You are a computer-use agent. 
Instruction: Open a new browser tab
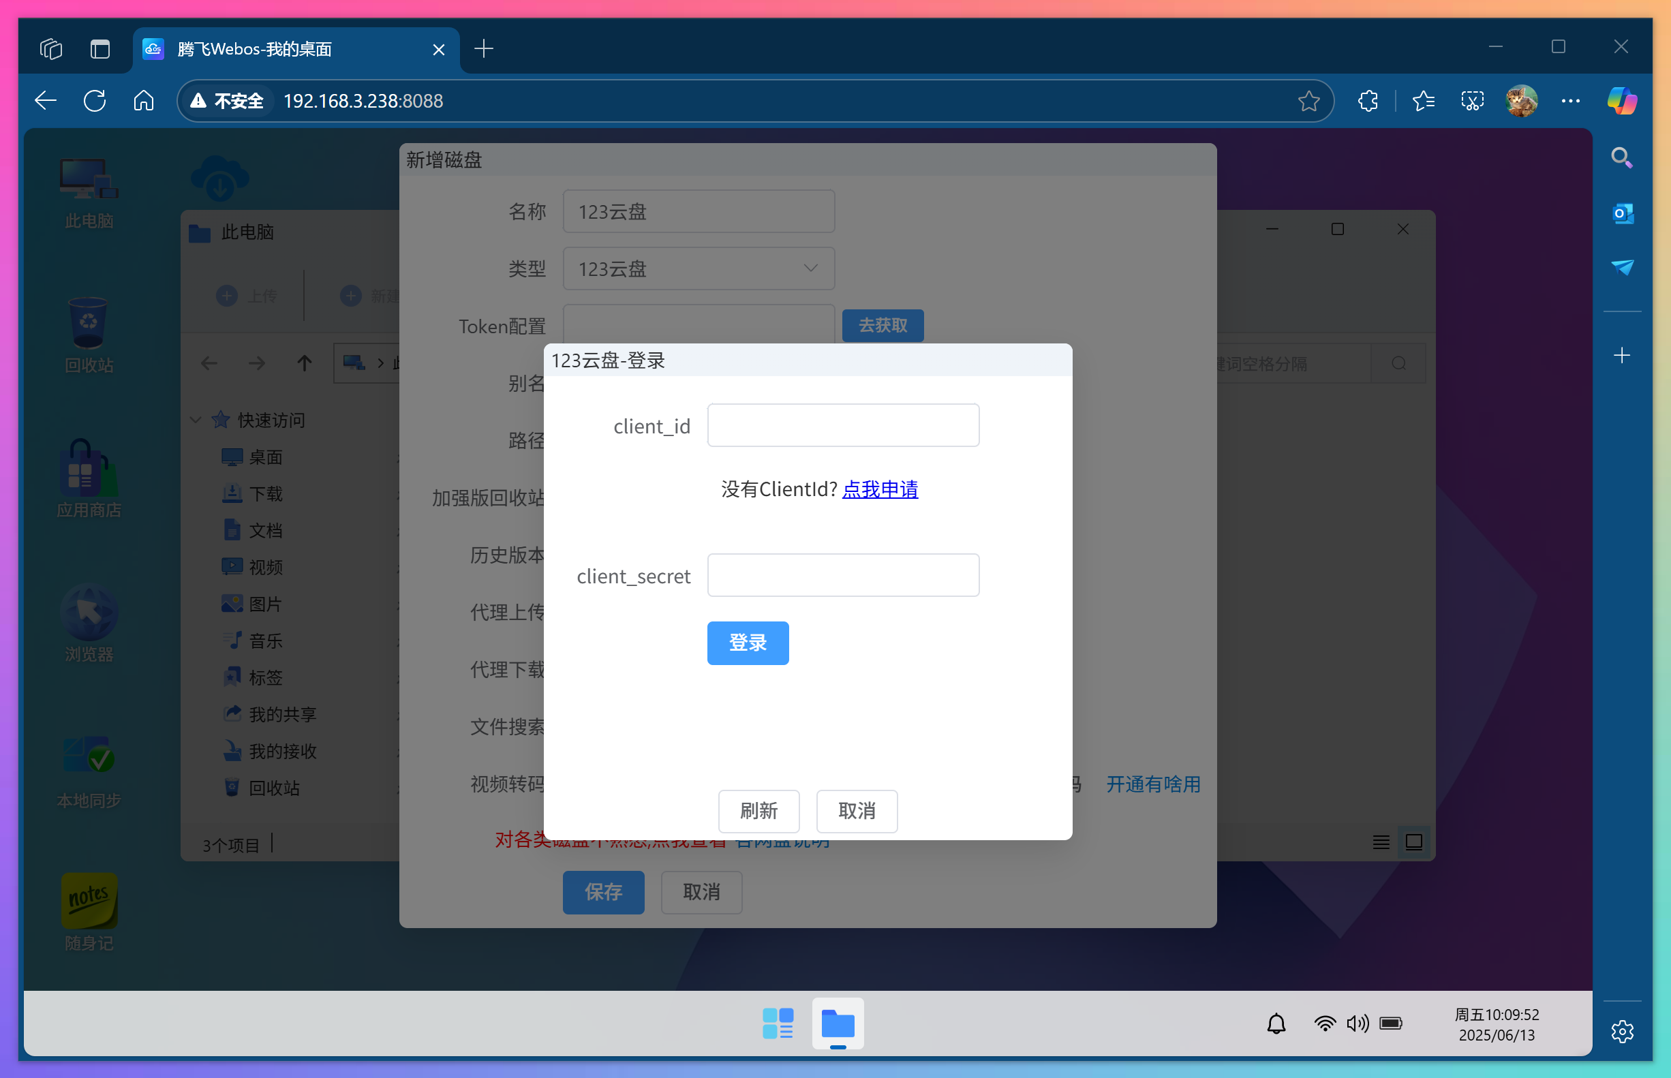click(484, 49)
